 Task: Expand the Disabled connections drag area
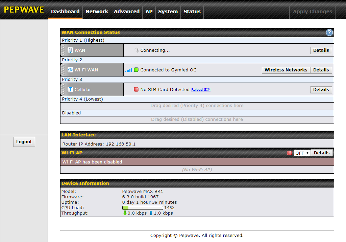[x=197, y=119]
